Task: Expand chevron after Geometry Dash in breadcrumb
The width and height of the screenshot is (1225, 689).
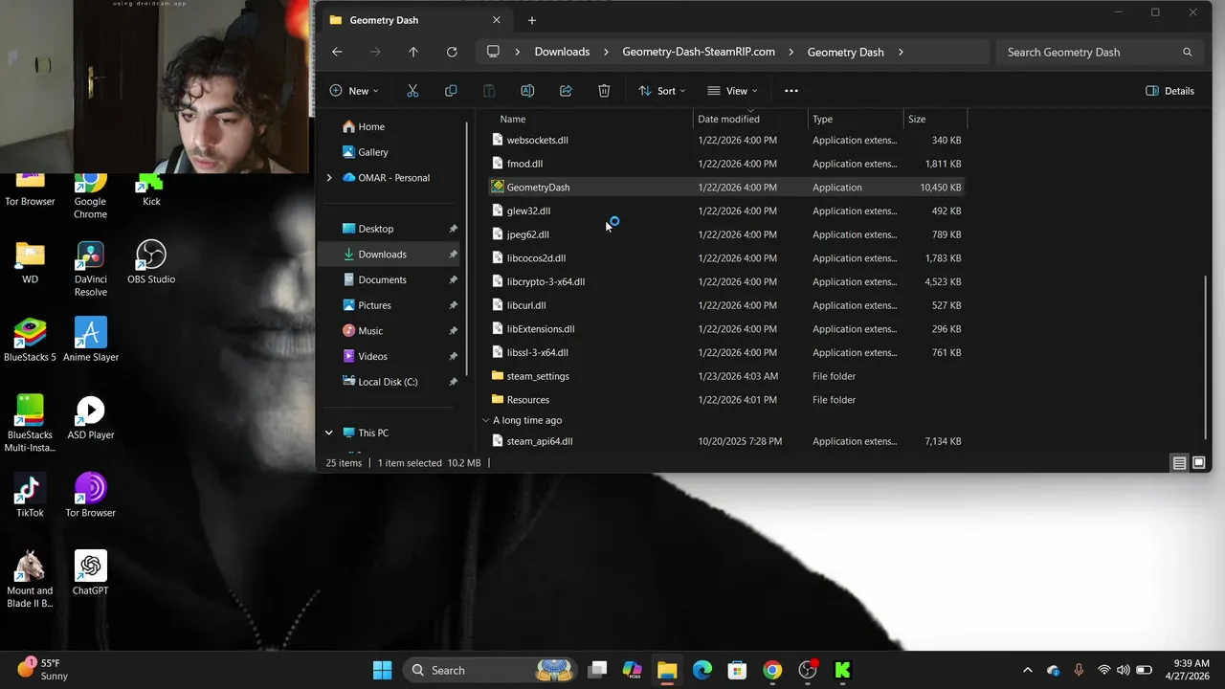Action: coord(901,52)
